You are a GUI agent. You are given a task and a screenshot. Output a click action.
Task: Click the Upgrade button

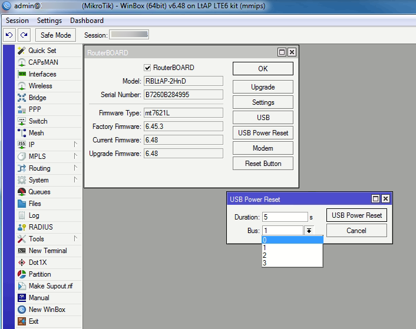point(263,87)
